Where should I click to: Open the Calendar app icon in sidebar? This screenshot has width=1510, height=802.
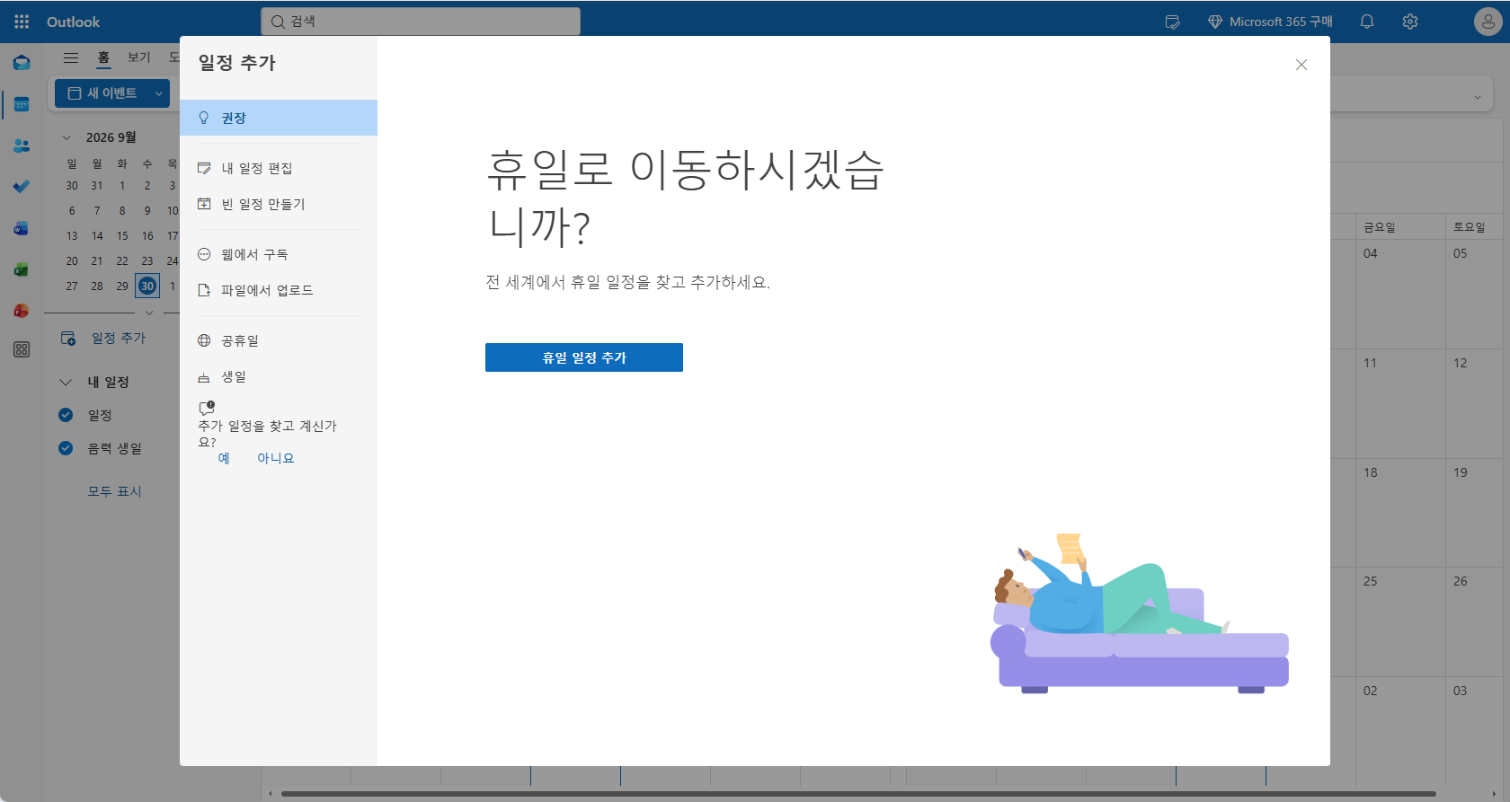(x=22, y=104)
